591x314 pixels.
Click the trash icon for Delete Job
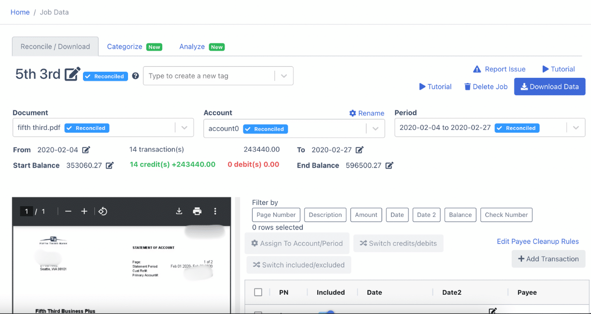[x=467, y=87]
